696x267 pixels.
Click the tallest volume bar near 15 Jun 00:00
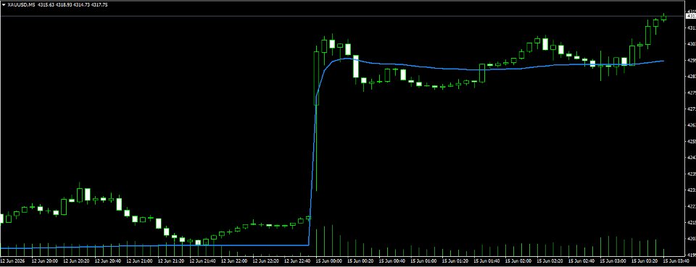click(x=333, y=241)
